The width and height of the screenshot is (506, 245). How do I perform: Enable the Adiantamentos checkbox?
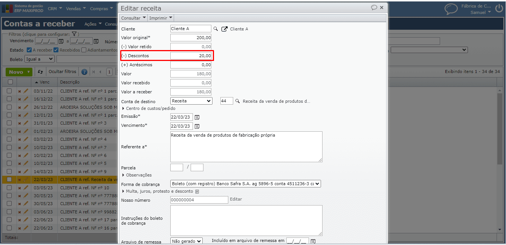coord(84,50)
